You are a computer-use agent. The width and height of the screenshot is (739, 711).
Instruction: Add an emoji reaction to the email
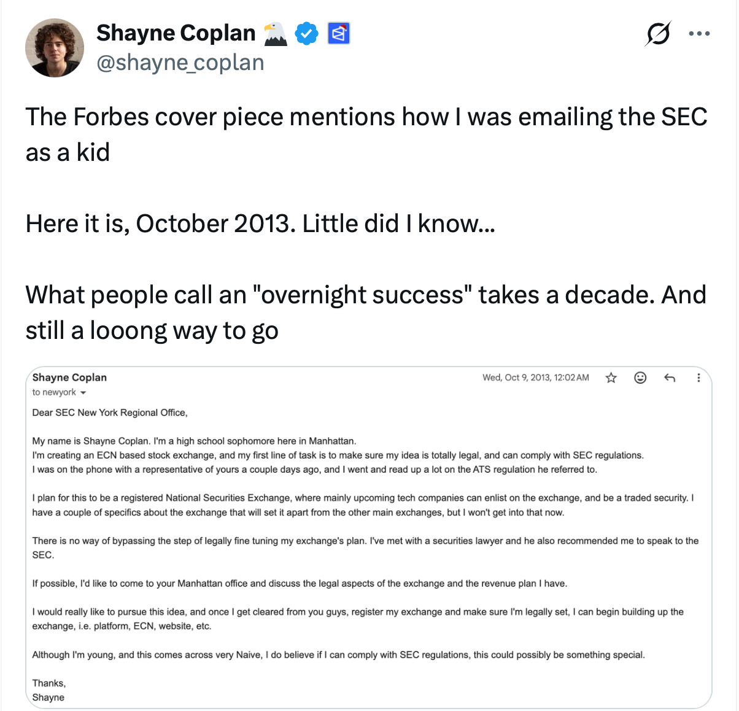(640, 378)
